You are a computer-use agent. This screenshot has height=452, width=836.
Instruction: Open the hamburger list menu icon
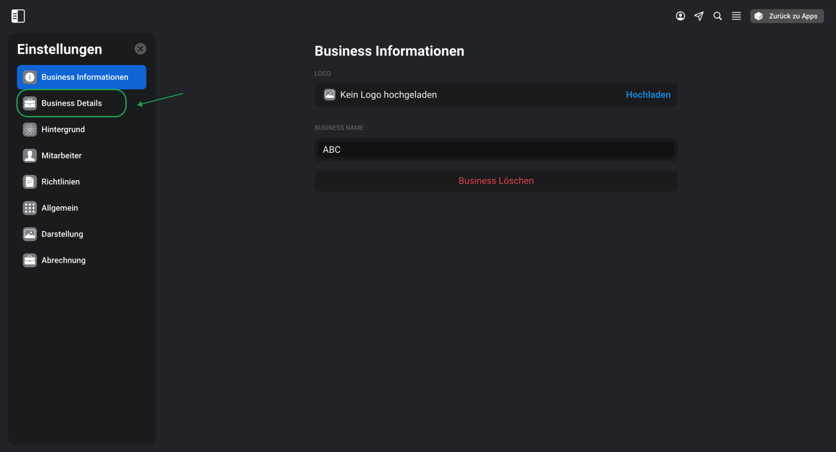click(736, 16)
